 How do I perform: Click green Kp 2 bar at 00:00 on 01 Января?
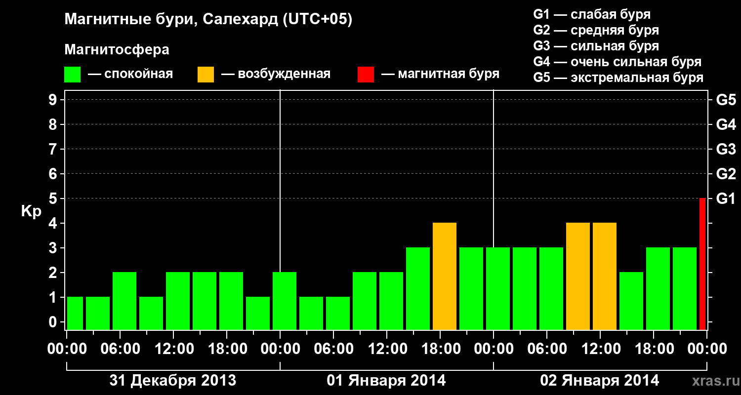tap(285, 301)
